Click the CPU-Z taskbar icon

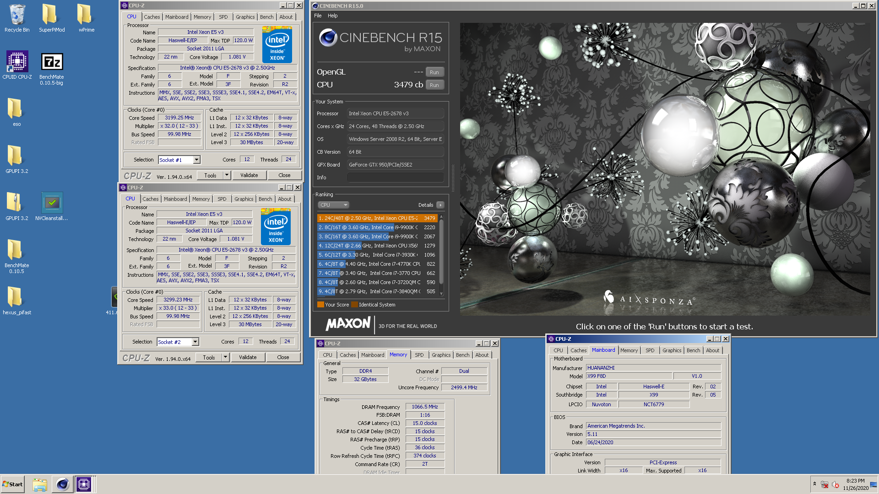(x=84, y=484)
